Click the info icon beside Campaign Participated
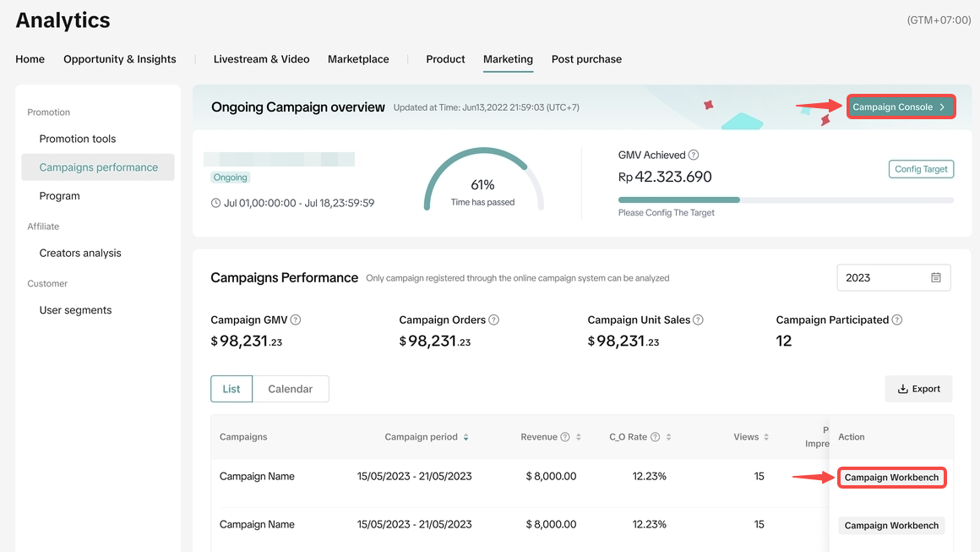 point(896,320)
